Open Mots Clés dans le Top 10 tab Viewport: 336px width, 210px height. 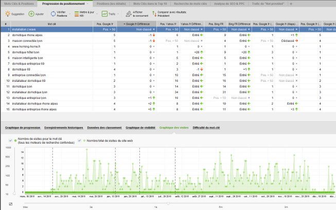click(150, 4)
